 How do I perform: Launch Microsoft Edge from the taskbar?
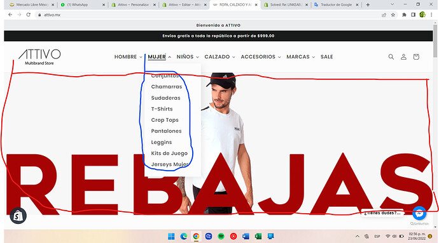pyautogui.click(x=184, y=236)
